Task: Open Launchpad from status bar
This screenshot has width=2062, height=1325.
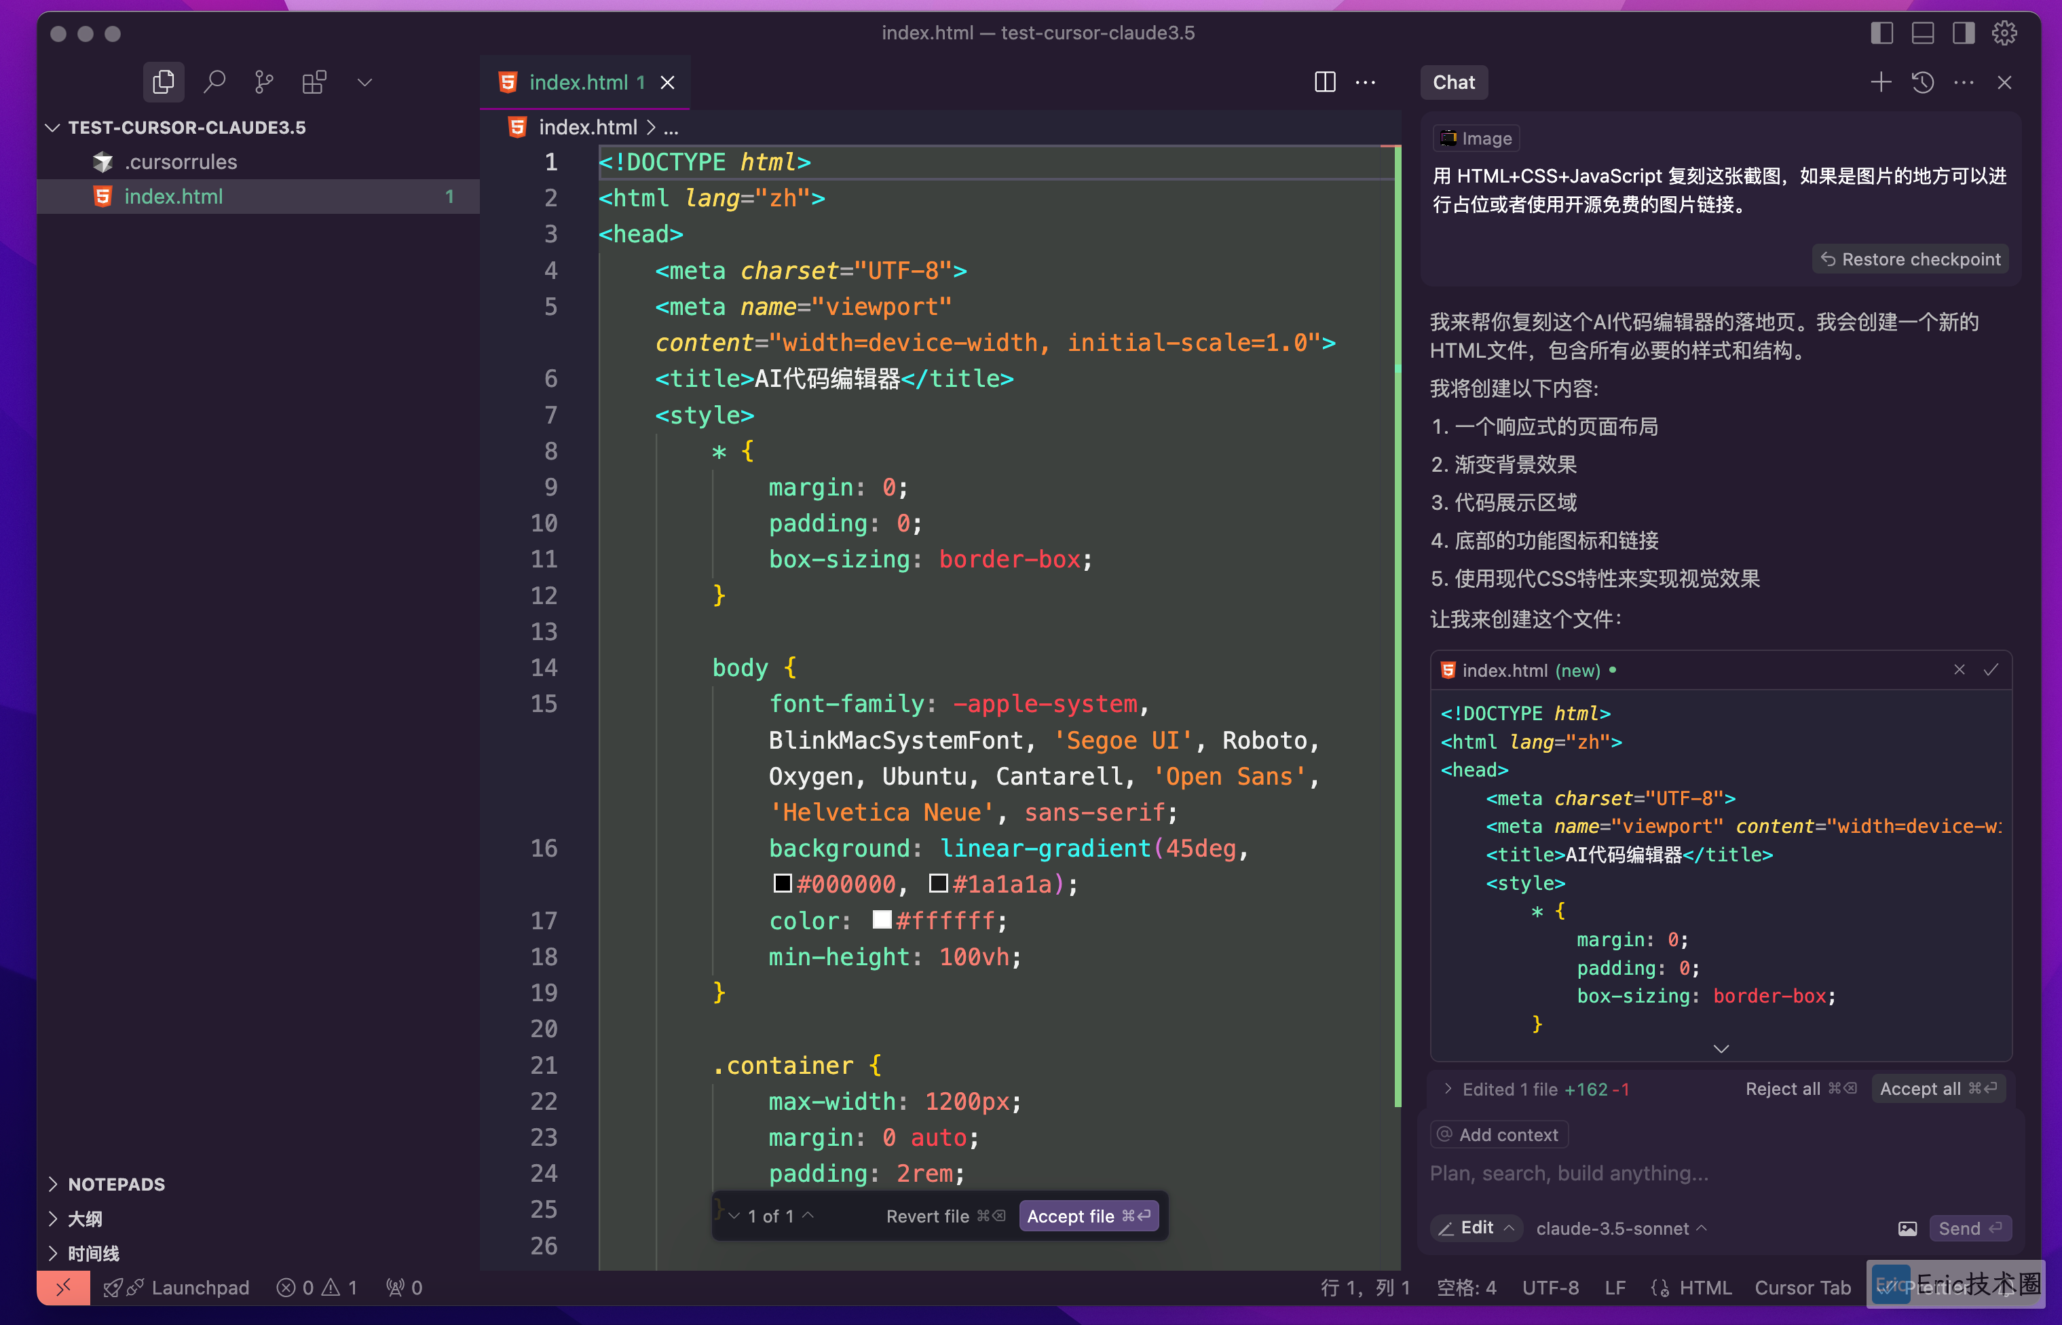Action: click(176, 1287)
